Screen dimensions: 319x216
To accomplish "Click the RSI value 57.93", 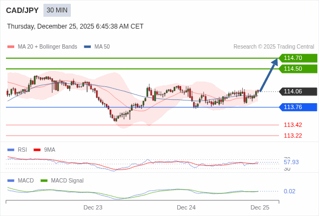I will pyautogui.click(x=291, y=163).
